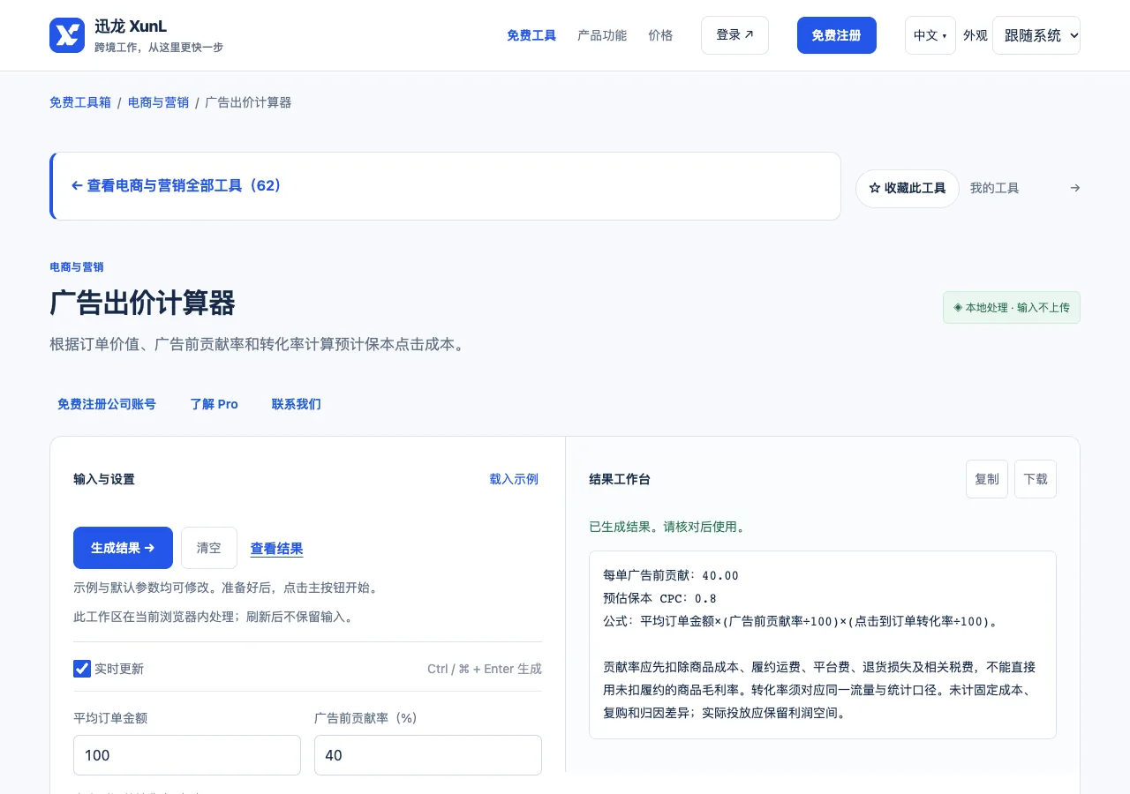The image size is (1130, 794).
Task: Open the 中文 language dropdown
Action: (x=930, y=35)
